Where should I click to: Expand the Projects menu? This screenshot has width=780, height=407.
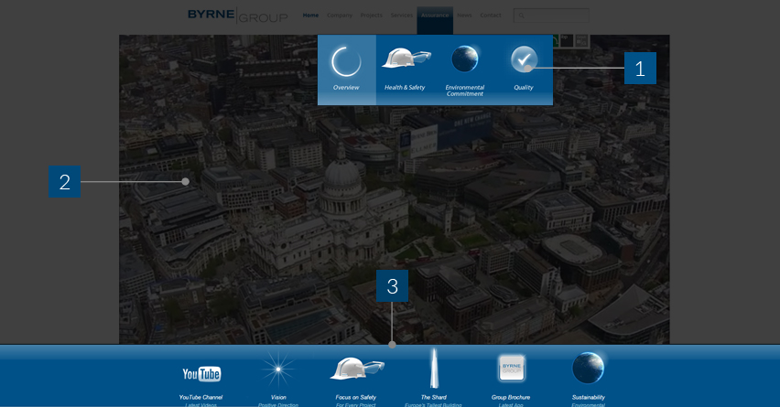tap(371, 16)
